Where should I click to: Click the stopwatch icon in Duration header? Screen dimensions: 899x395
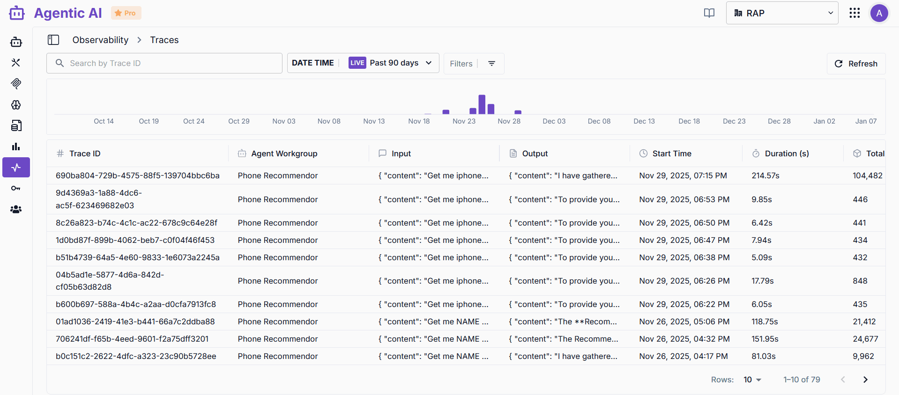[756, 154]
